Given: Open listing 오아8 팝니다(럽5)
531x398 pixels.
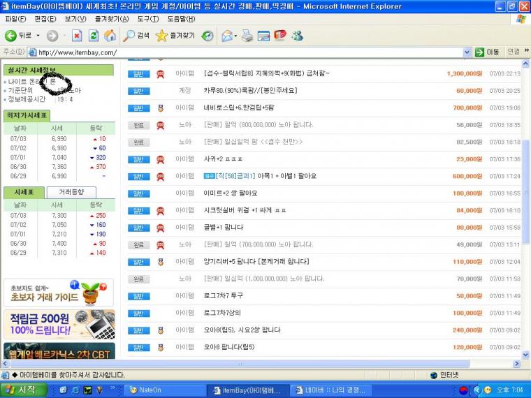Looking at the screenshot, I should [229, 347].
